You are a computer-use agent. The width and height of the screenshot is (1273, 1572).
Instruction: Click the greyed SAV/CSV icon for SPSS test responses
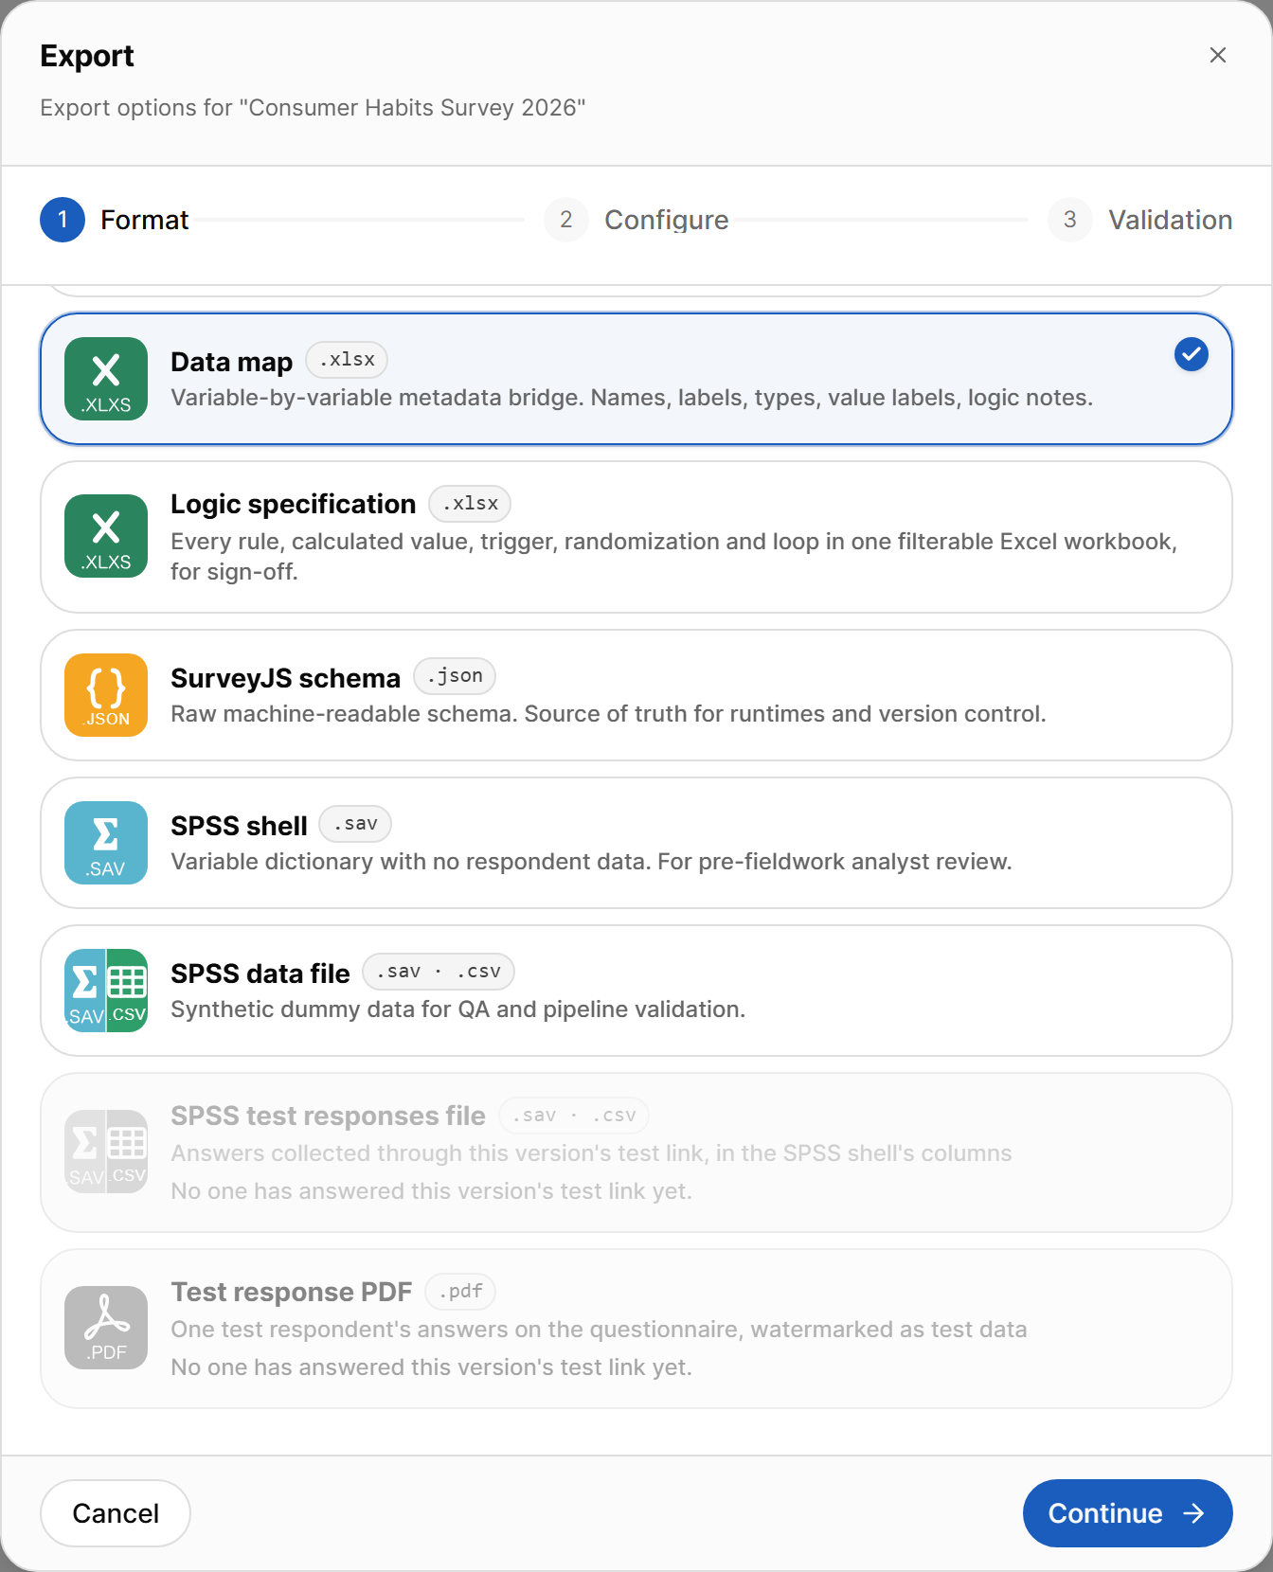coord(106,1152)
